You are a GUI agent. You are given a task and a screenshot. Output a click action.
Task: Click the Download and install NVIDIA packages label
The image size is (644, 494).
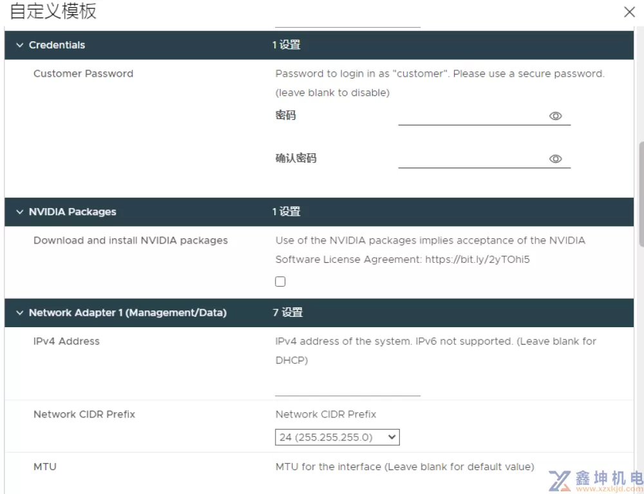(131, 241)
